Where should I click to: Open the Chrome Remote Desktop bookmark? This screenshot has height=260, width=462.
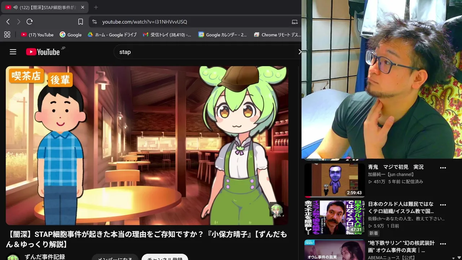tap(277, 35)
